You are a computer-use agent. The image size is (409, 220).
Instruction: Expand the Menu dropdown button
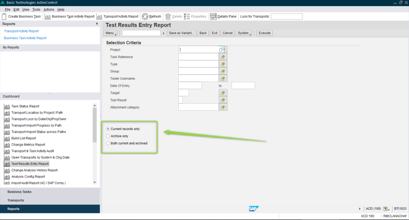pyautogui.click(x=110, y=33)
